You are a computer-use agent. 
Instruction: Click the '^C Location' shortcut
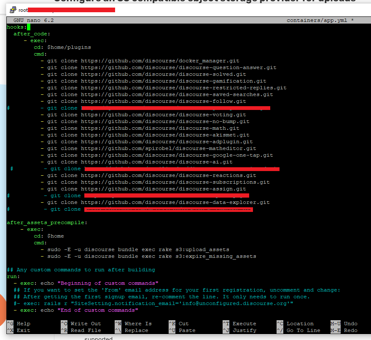[295, 324]
